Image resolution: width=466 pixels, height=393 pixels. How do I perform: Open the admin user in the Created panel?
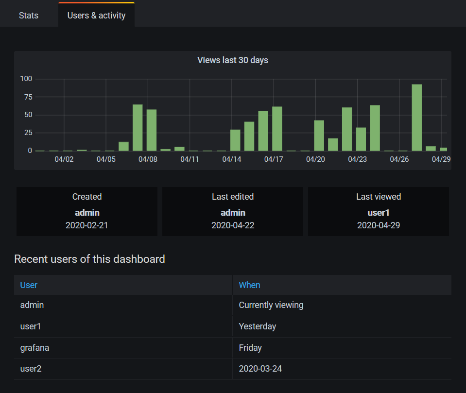click(86, 212)
